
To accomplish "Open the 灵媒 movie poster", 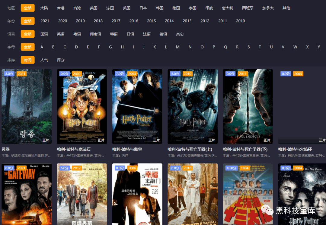I will 27,107.
